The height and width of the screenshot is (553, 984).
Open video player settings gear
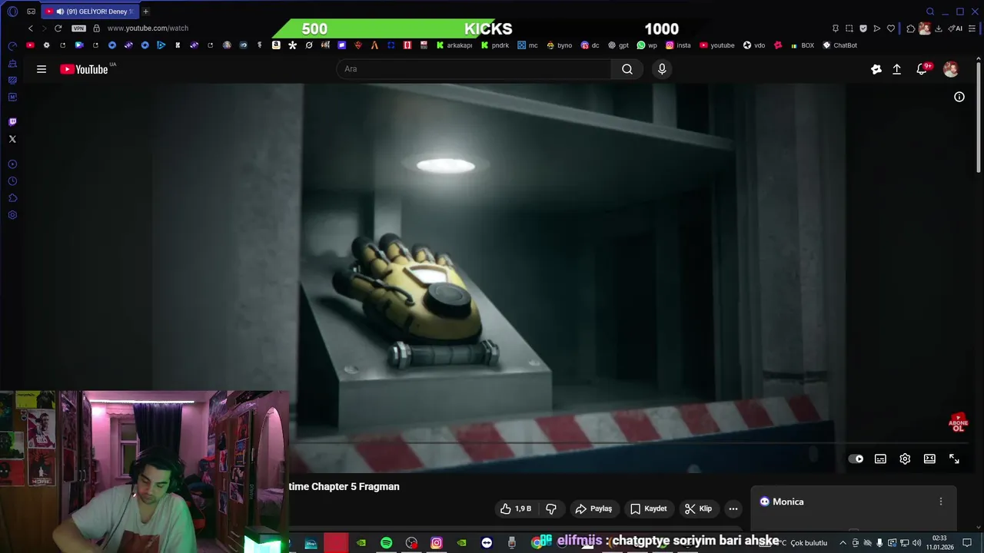905,459
